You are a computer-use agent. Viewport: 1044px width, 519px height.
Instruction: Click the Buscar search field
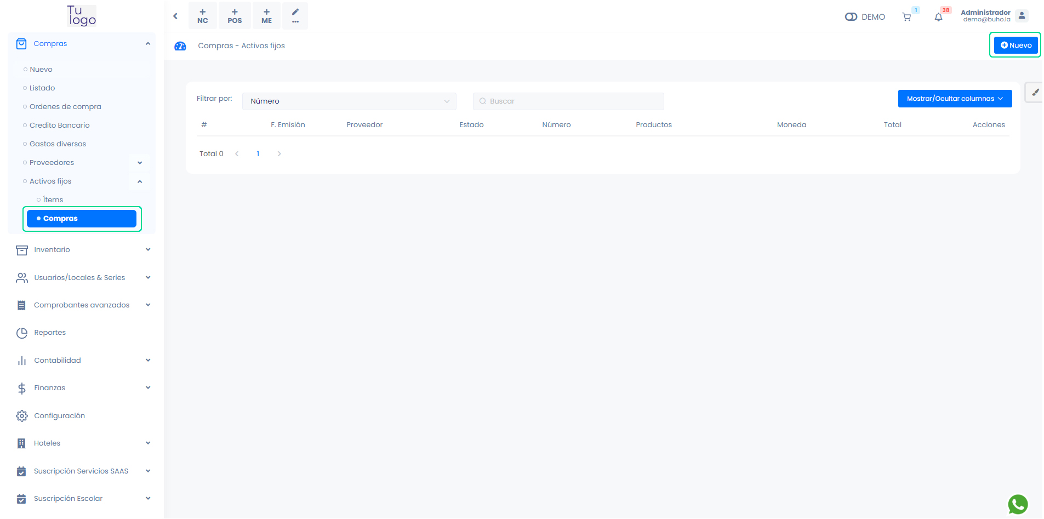(x=568, y=101)
